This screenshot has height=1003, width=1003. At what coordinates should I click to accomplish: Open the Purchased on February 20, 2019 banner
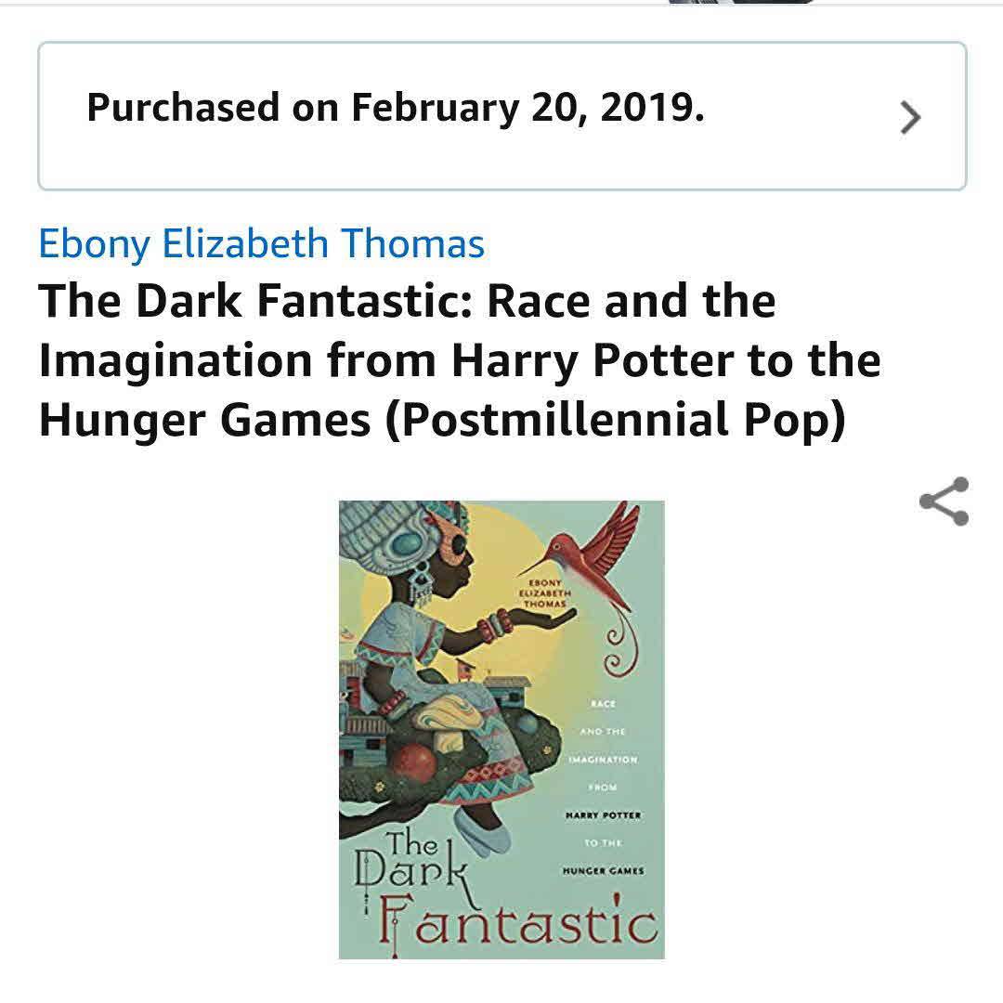[x=502, y=116]
